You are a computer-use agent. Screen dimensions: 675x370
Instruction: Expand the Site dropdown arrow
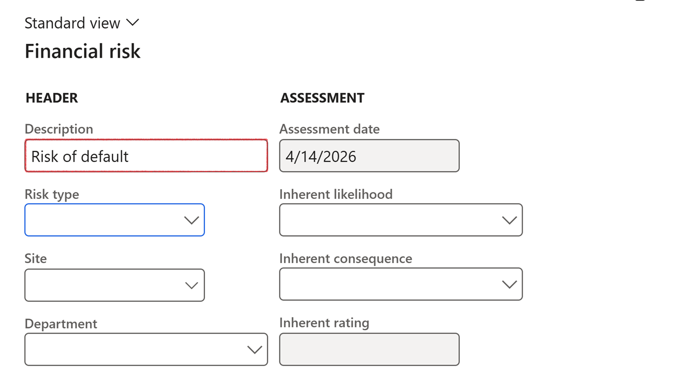pos(191,285)
